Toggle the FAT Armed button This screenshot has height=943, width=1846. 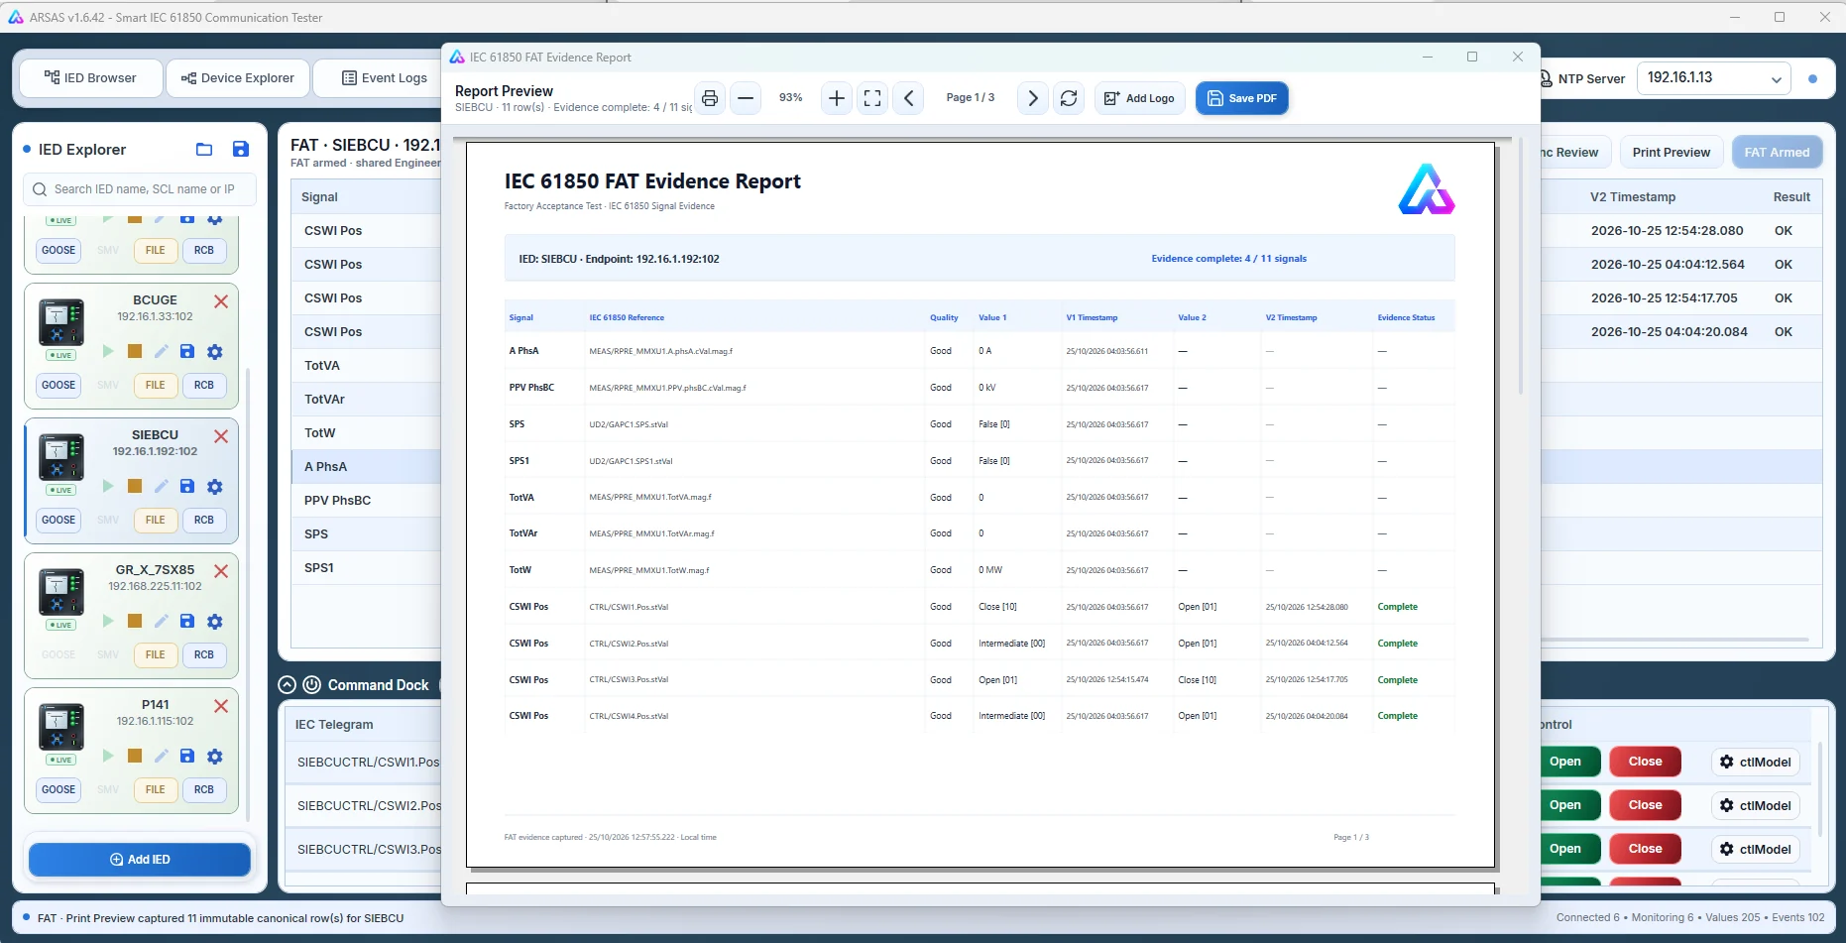(x=1777, y=153)
